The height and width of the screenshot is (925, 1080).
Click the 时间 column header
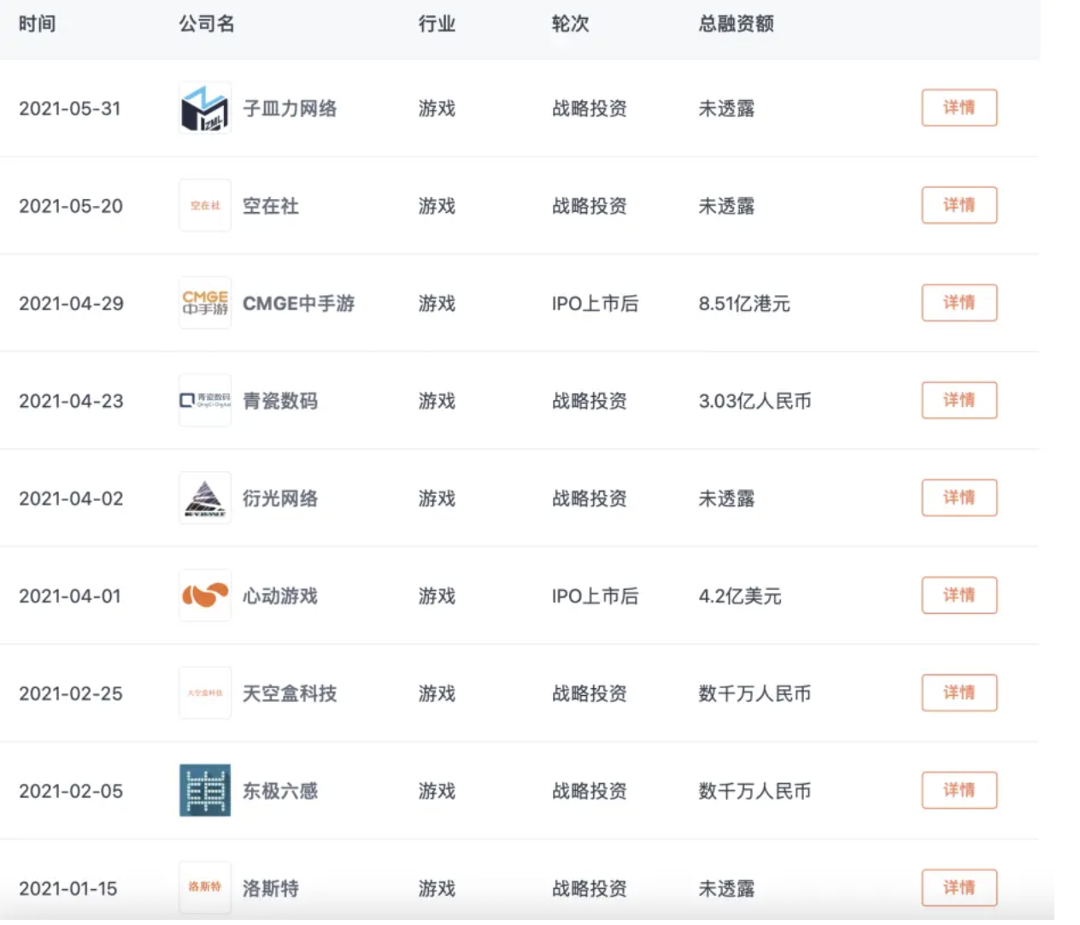[x=38, y=24]
